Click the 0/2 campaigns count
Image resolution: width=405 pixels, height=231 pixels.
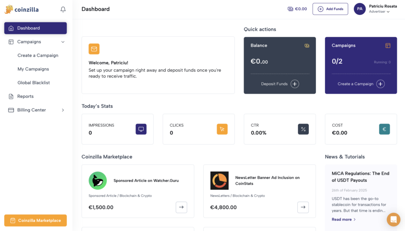[x=337, y=61]
